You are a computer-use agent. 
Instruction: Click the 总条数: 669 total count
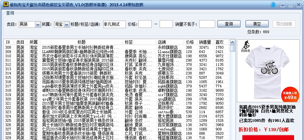point(258,32)
